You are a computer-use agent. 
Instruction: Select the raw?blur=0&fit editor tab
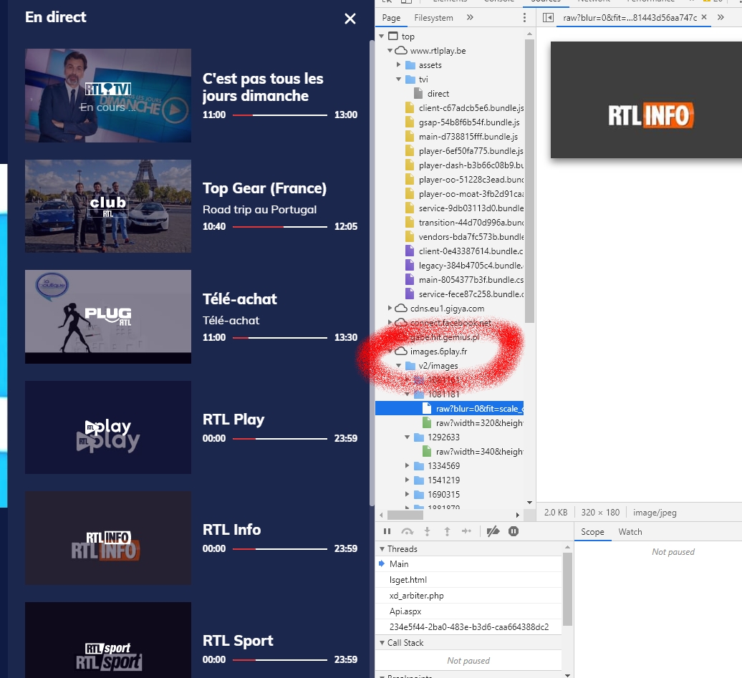630,18
